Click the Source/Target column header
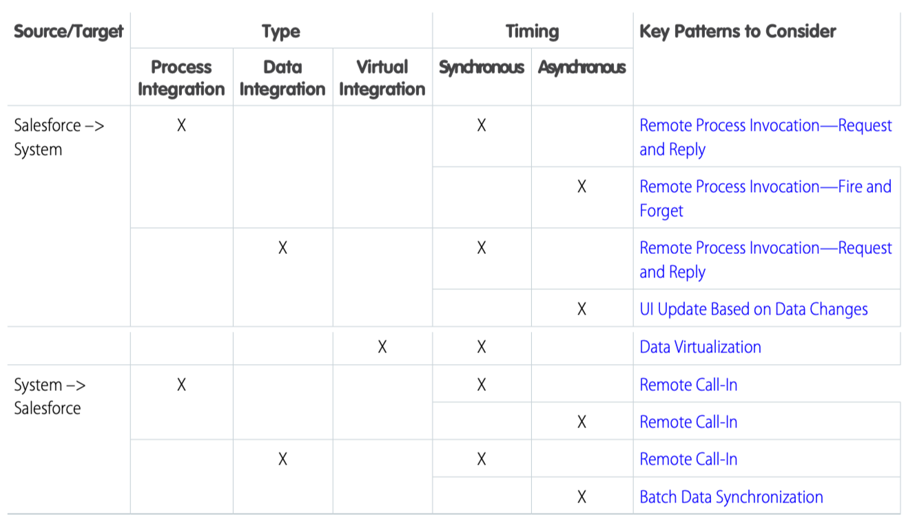 [68, 31]
